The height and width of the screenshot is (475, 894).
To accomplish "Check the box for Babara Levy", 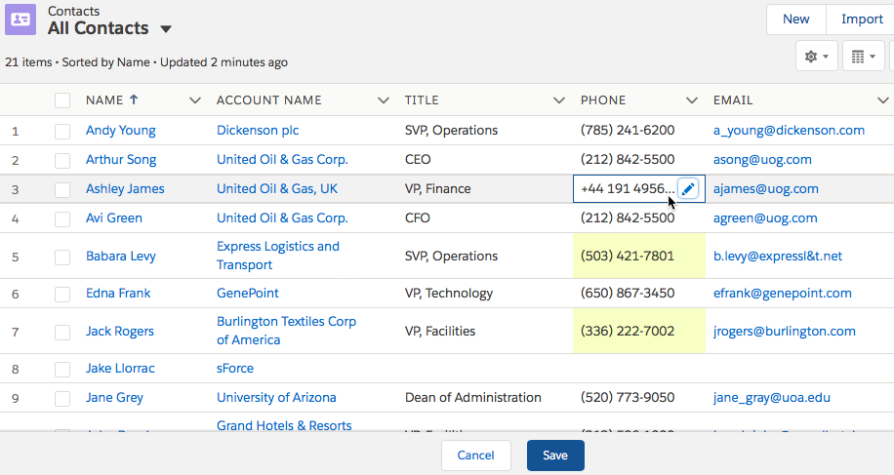I will pyautogui.click(x=62, y=257).
